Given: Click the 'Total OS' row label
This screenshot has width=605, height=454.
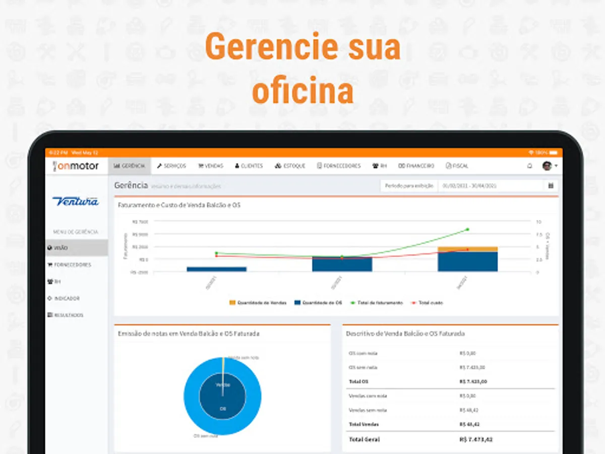Looking at the screenshot, I should pyautogui.click(x=358, y=381).
